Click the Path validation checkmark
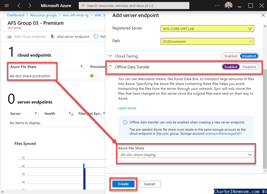The width and height of the screenshot is (267, 194). [251, 42]
